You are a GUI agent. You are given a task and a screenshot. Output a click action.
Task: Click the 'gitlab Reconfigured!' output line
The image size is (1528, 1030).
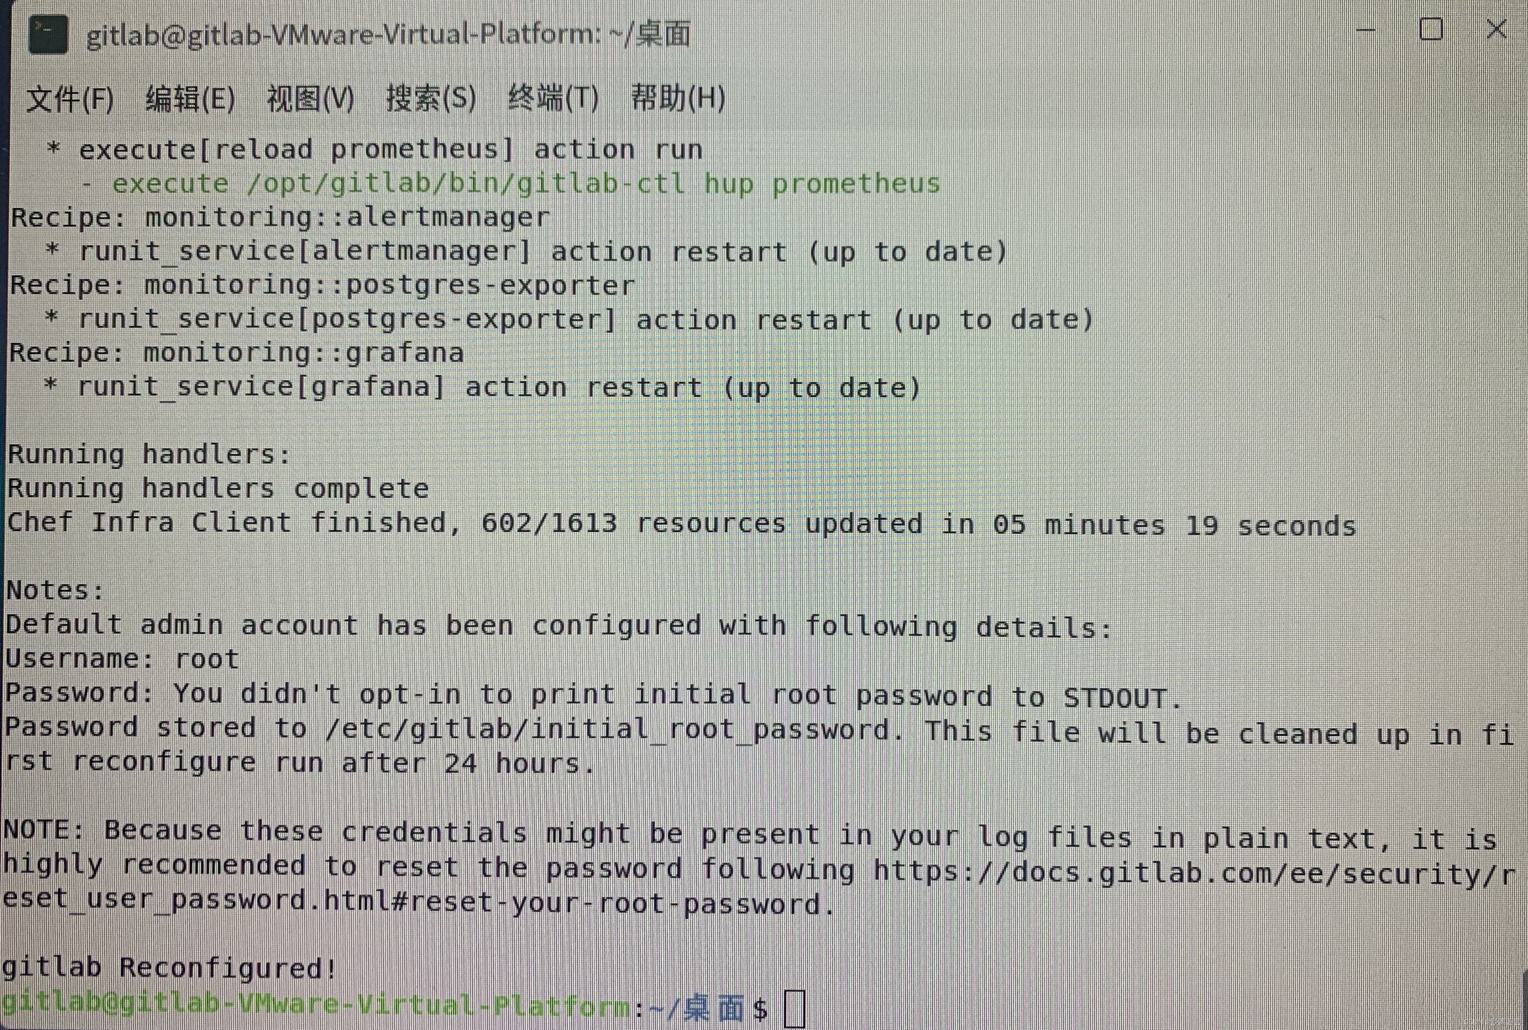tap(170, 967)
